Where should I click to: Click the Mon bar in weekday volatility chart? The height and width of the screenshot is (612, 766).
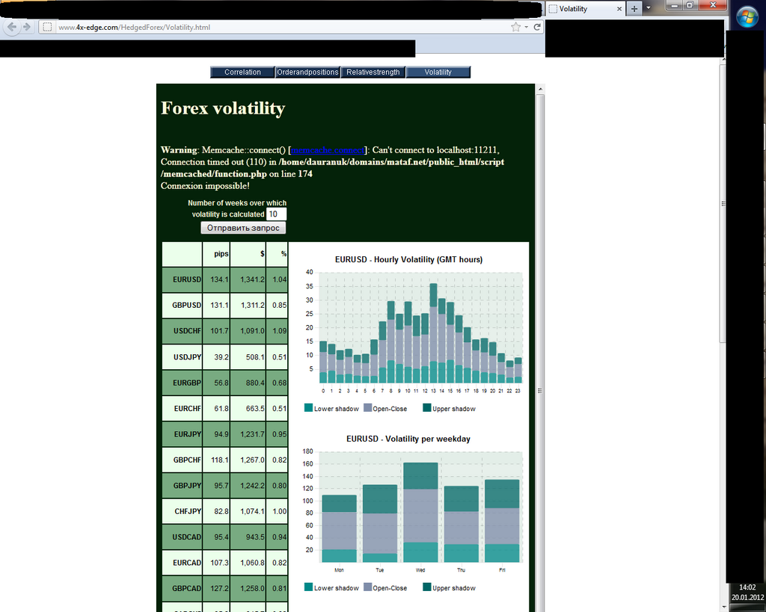(339, 528)
